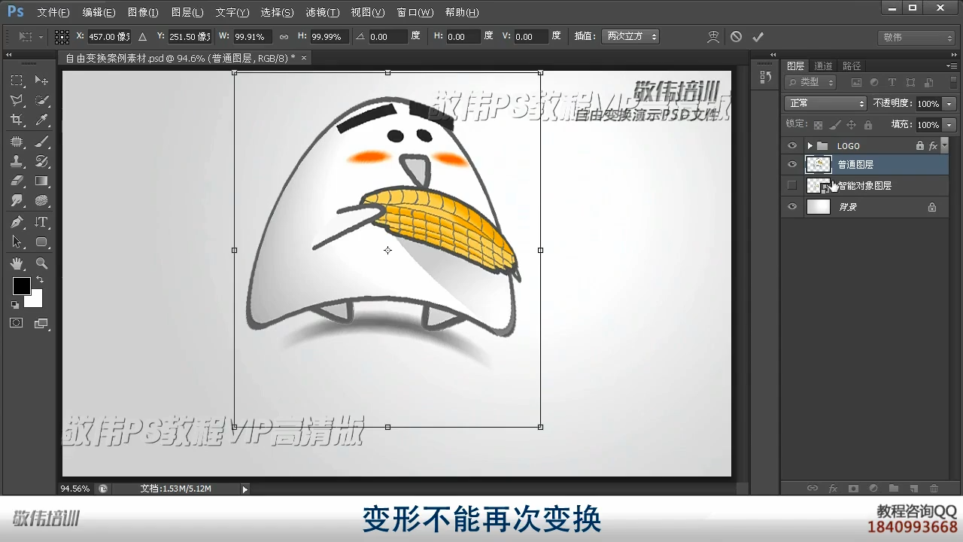Screen dimensions: 963x542
Task: Open the 插值 interpolation dropdown
Action: (x=631, y=36)
